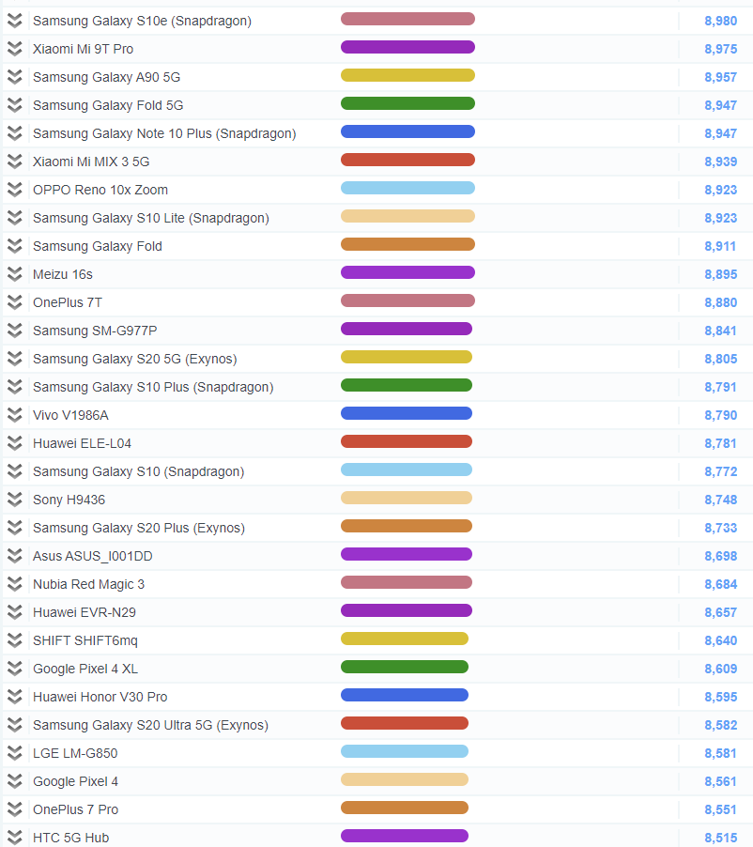
Task: Expand the Samsung SM-G977P row chevron
Action: (x=15, y=330)
